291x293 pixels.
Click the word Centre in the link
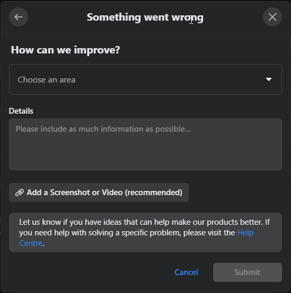point(31,243)
